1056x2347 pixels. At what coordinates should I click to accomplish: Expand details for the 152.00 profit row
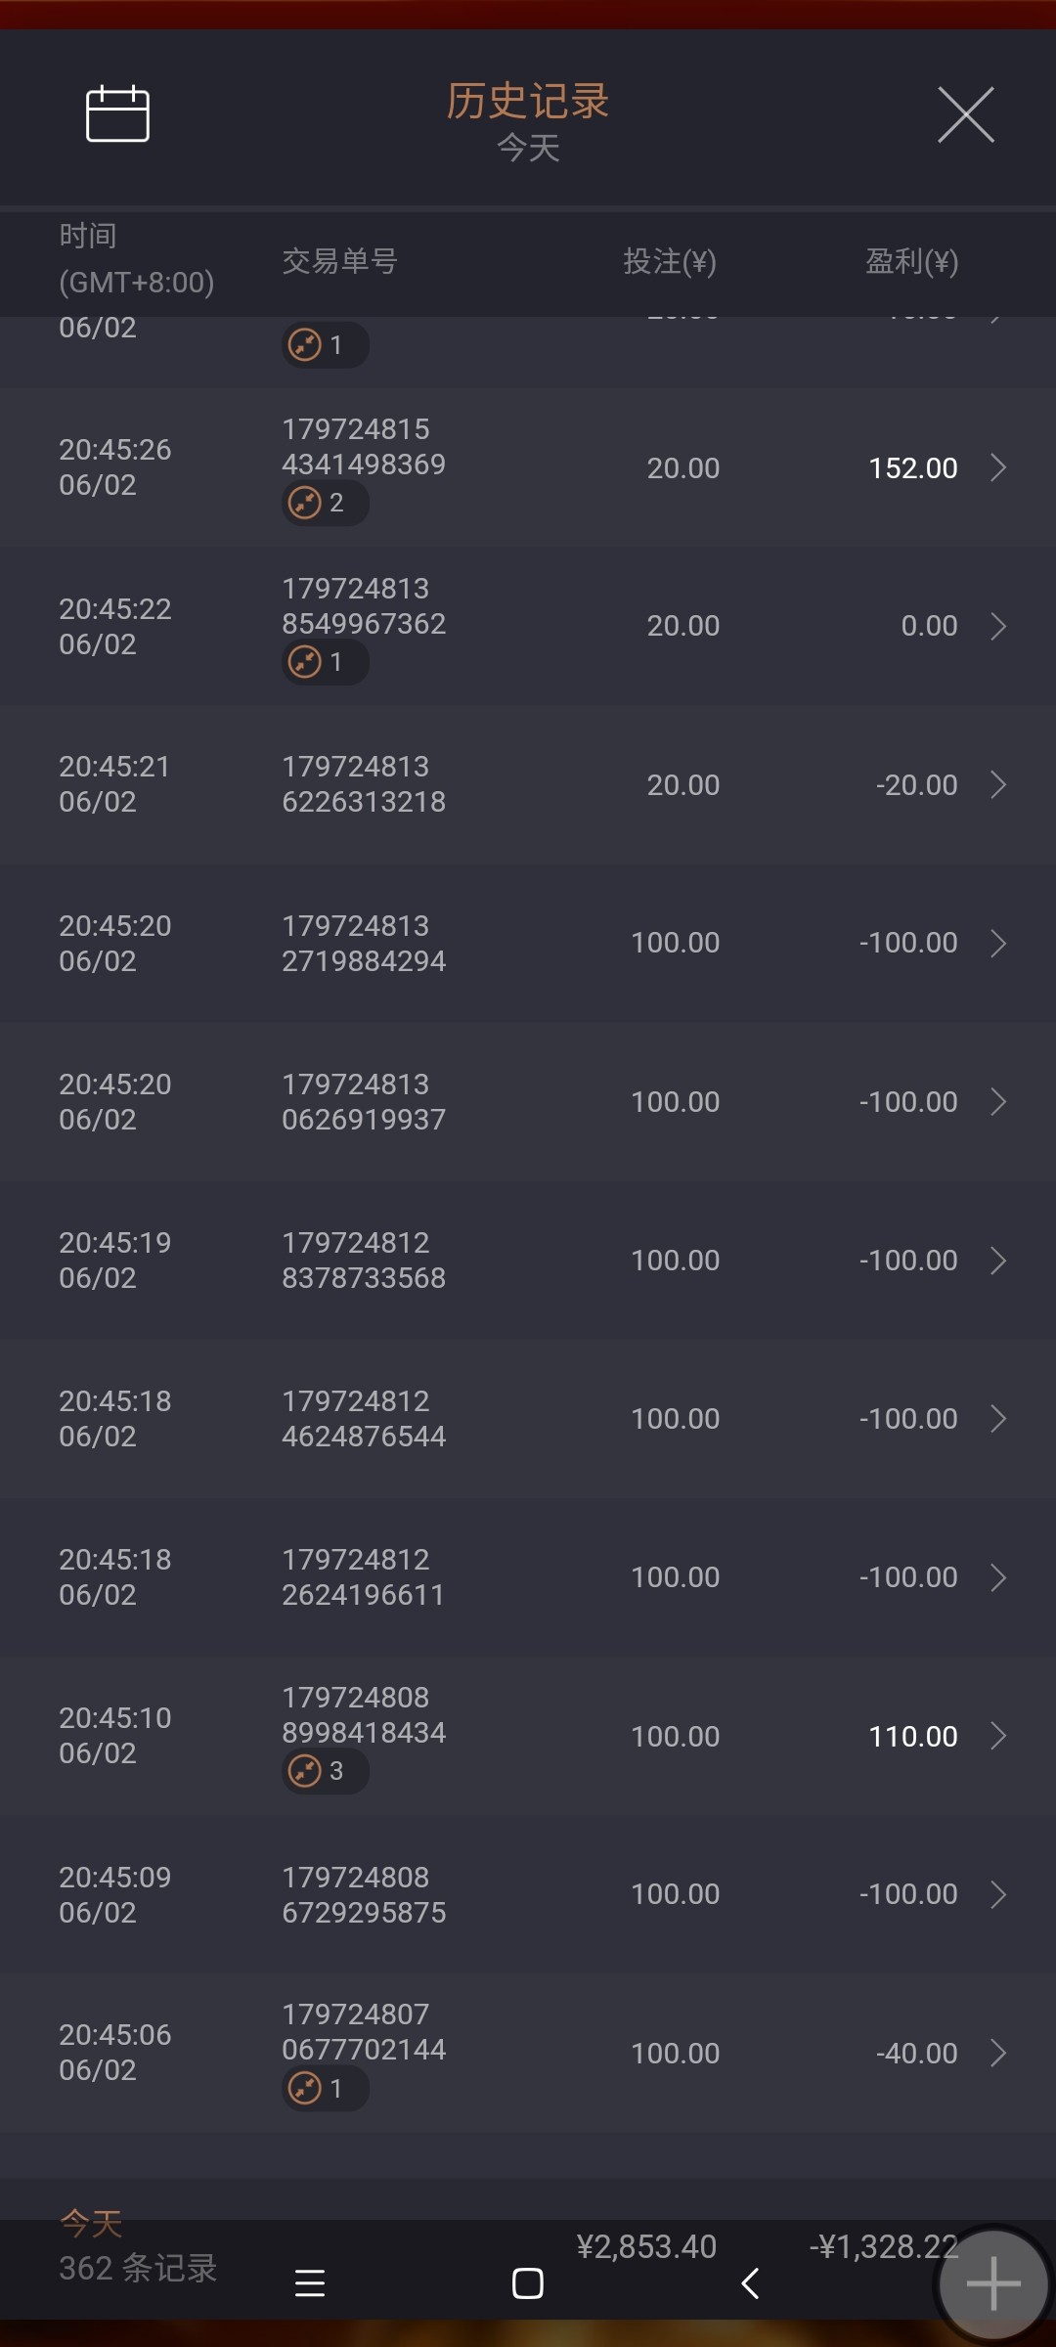(x=998, y=467)
